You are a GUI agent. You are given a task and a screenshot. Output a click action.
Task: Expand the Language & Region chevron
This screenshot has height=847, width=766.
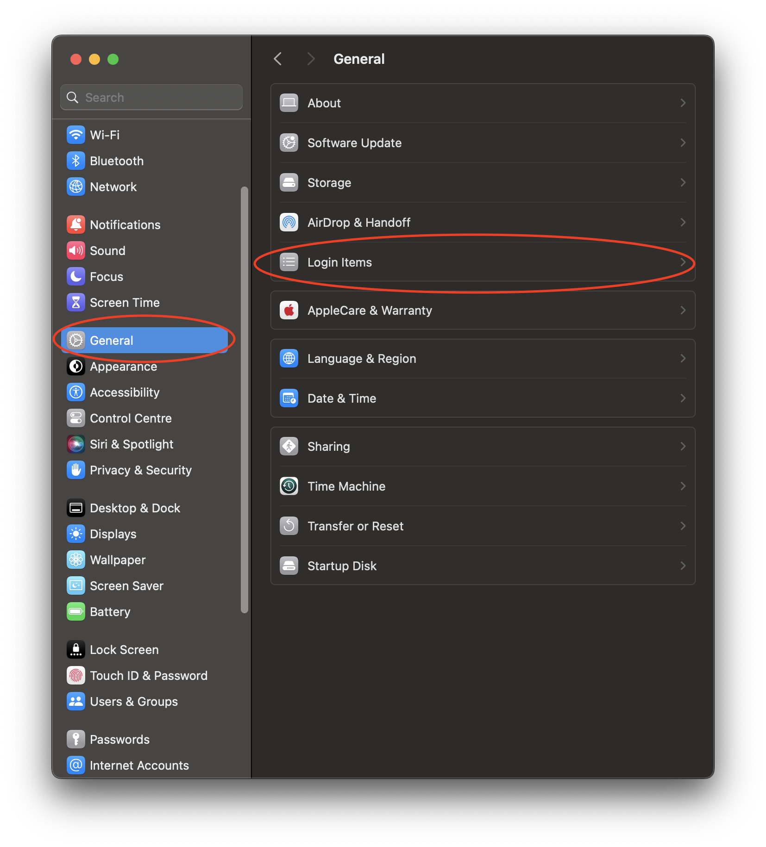click(x=683, y=358)
